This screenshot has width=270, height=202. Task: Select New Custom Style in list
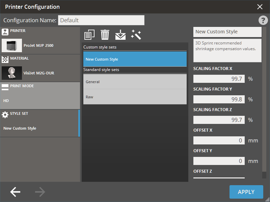[135, 59]
